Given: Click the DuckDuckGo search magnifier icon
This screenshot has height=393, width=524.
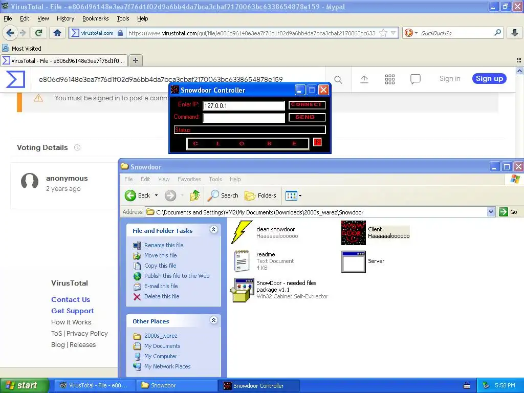Looking at the screenshot, I should [497, 33].
